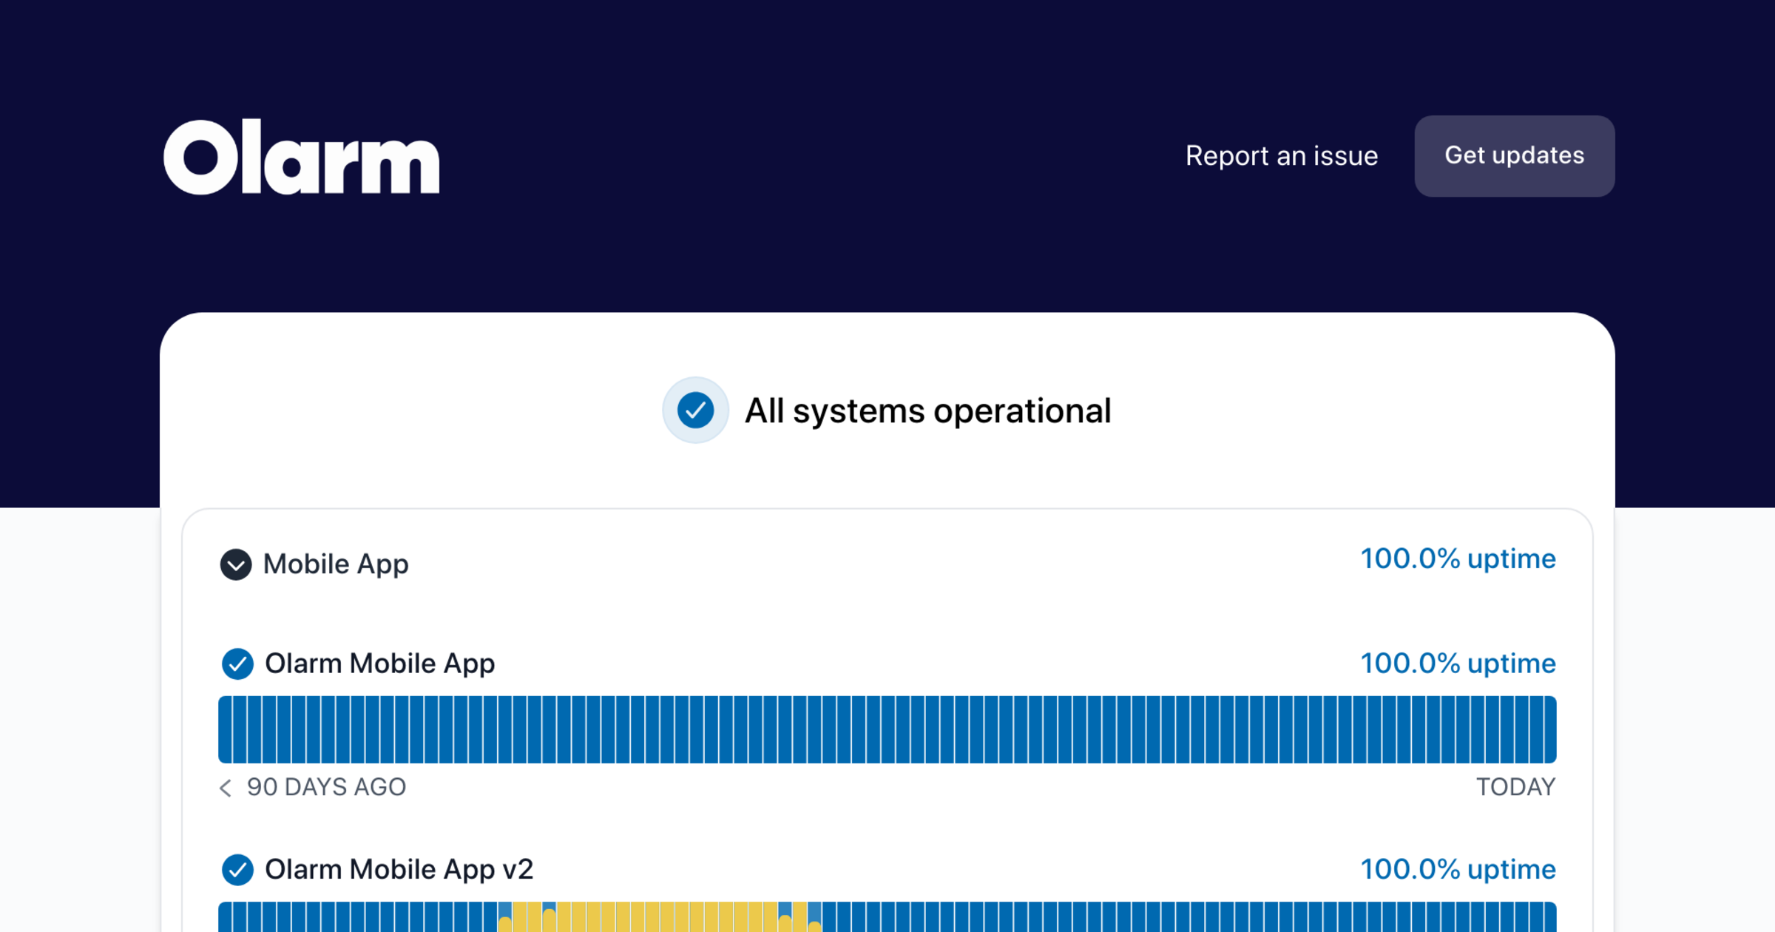Click Olarm Mobile App v2 status check icon
This screenshot has width=1775, height=932.
pyautogui.click(x=237, y=870)
